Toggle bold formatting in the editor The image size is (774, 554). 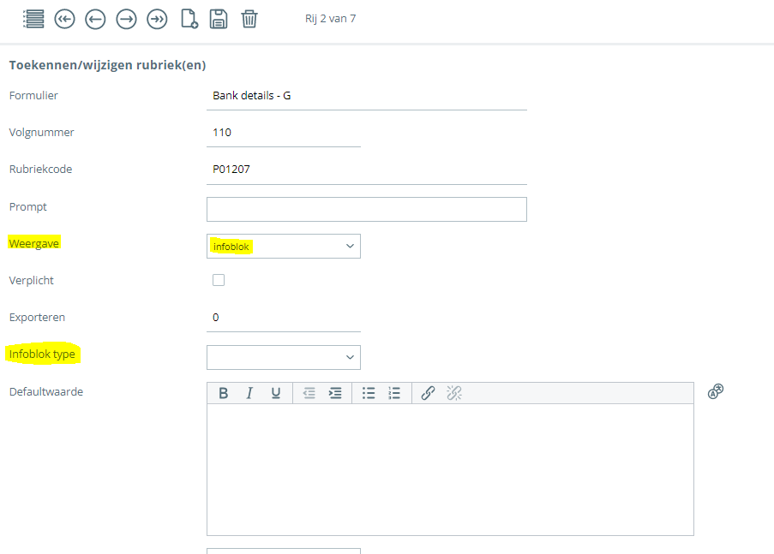(224, 392)
